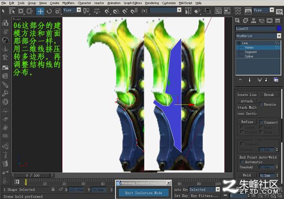Click the Pin Stack icon
The height and width of the screenshot is (199, 284).
point(240,80)
